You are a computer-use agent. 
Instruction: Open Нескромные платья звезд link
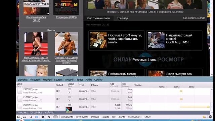click(x=36, y=59)
